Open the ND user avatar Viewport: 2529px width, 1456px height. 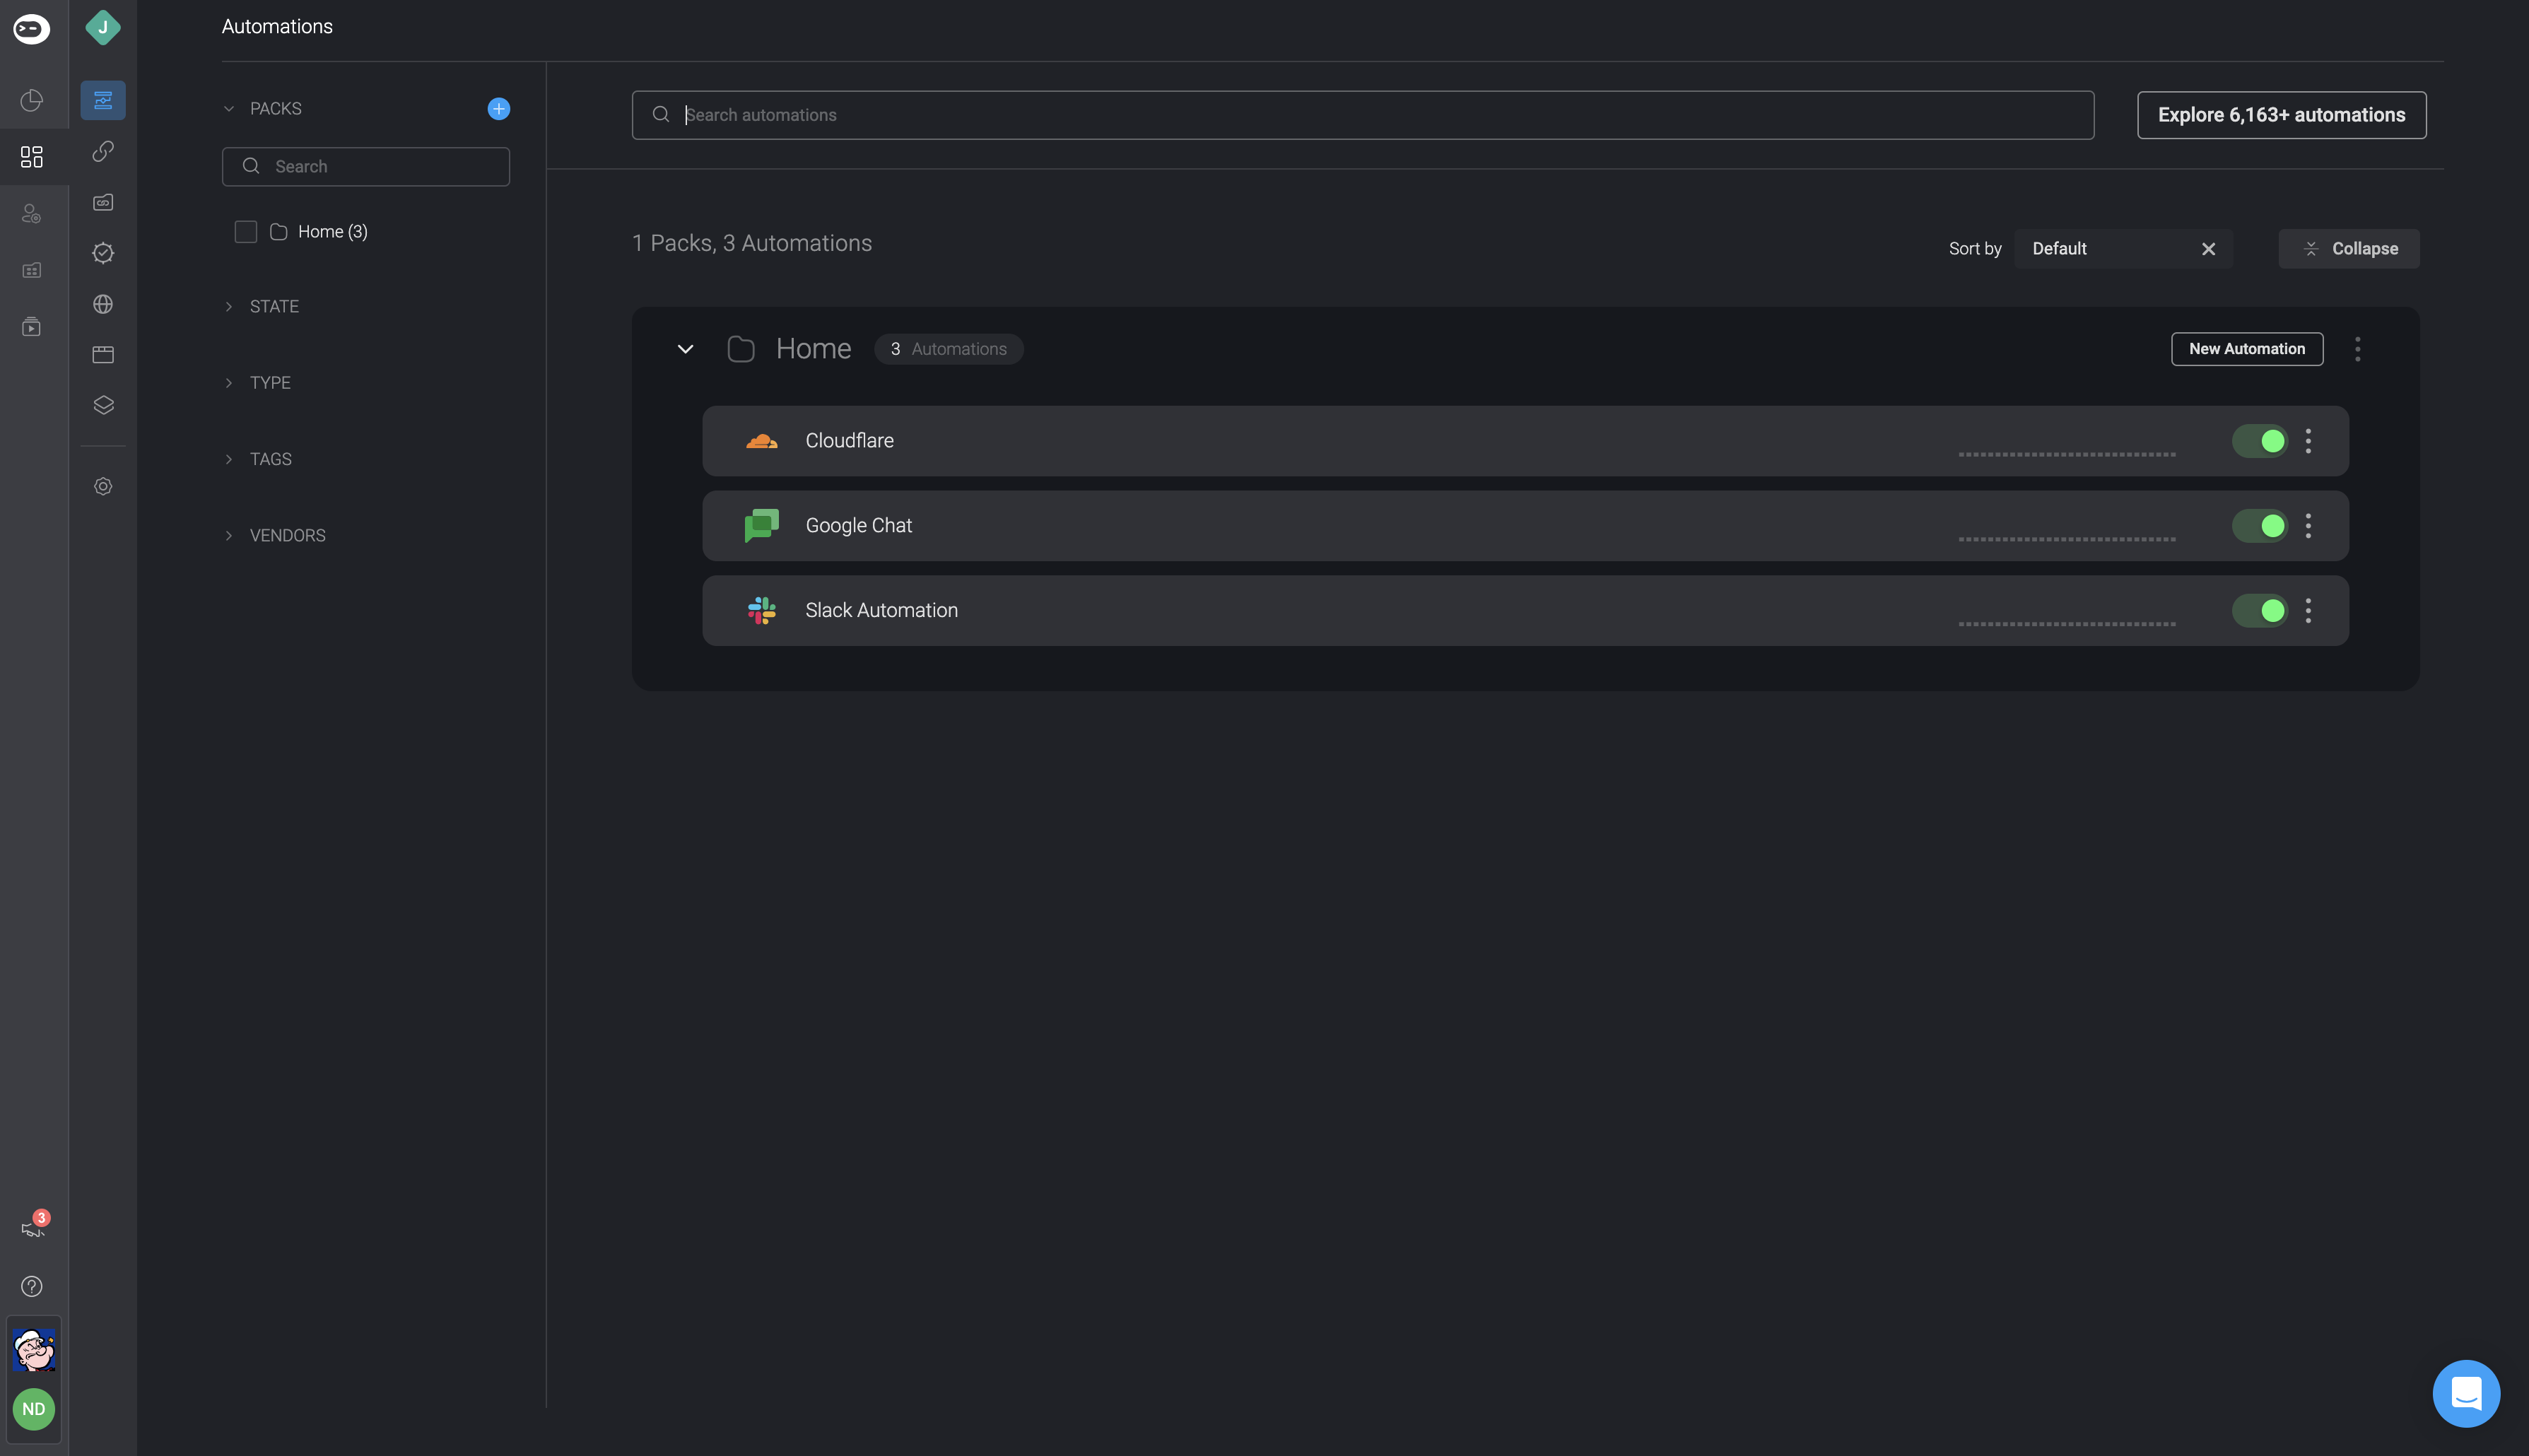tap(34, 1409)
